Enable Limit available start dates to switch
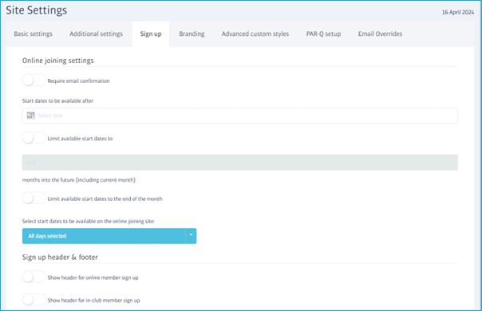Viewport: 482px width, 311px height. 34,138
